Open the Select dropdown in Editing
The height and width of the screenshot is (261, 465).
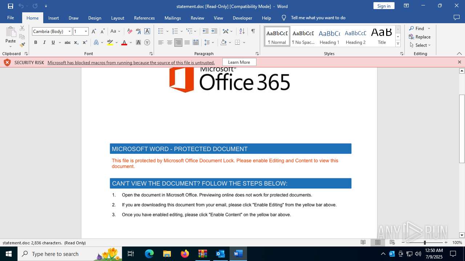click(x=420, y=45)
